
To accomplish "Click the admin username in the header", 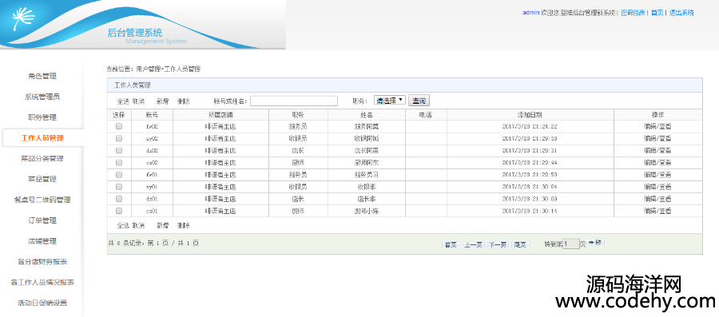I will tap(530, 13).
